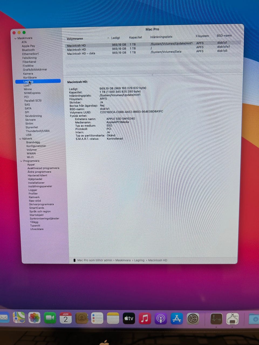Collapse the Programvara section
Screen dimensions: 259x345
point(21,161)
